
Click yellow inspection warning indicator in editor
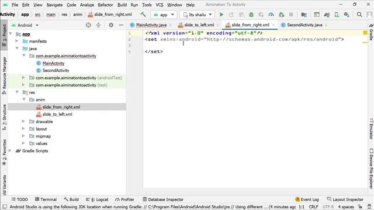pos(365,33)
